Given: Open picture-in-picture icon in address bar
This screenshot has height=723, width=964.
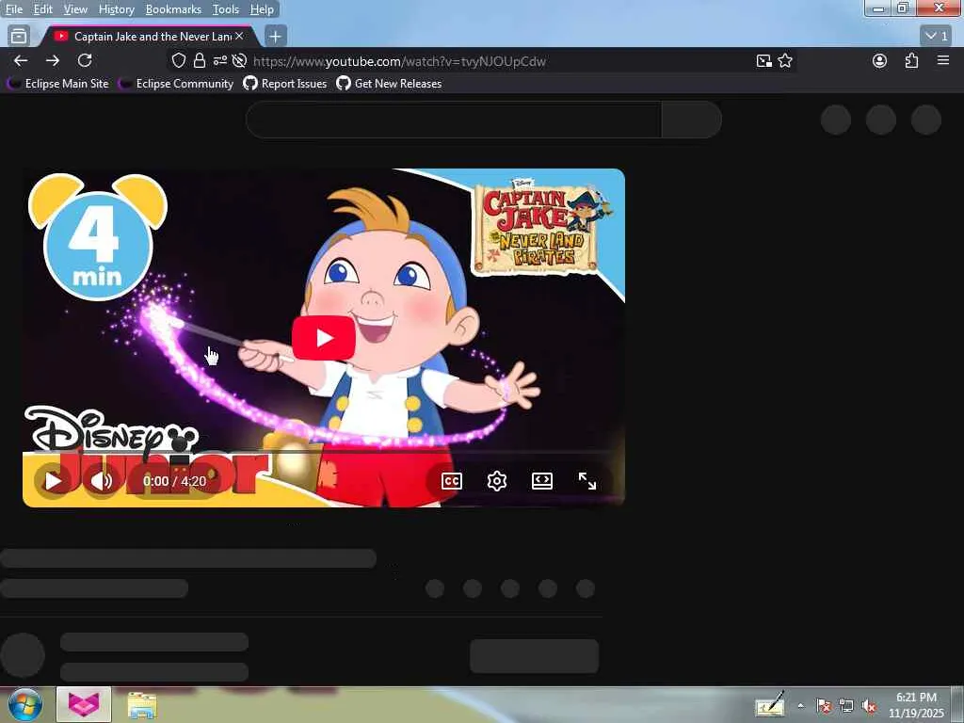Looking at the screenshot, I should point(763,60).
